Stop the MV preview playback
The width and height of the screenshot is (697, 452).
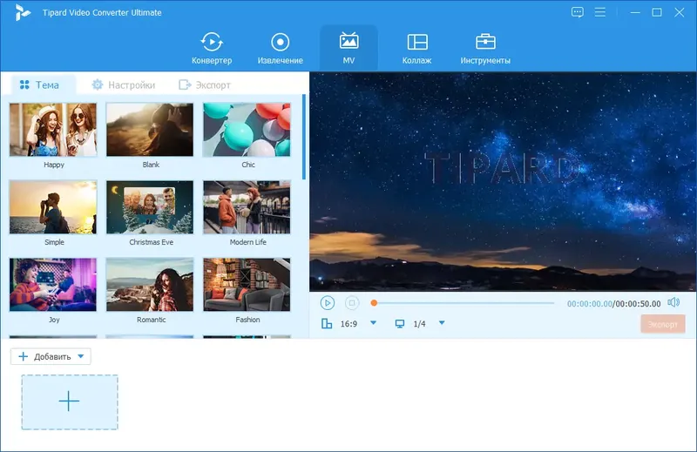352,303
